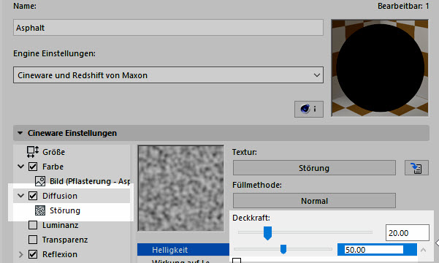Collapse the Cineware Einstellungen panel
Image resolution: width=439 pixels, height=263 pixels.
[20, 133]
